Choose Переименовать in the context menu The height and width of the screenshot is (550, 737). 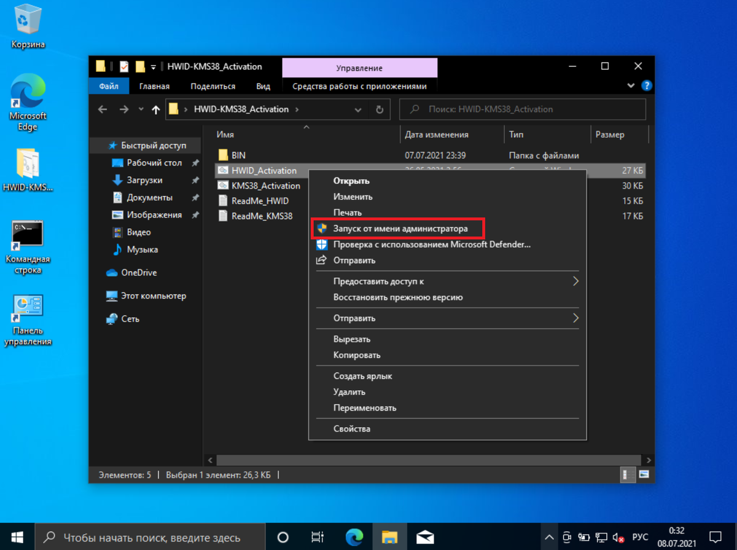tap(365, 408)
